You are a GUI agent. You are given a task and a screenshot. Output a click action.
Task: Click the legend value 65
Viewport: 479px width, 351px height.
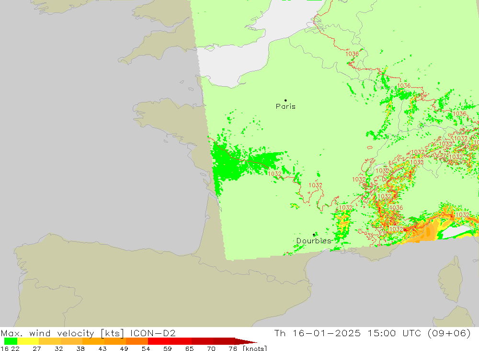tap(189, 349)
